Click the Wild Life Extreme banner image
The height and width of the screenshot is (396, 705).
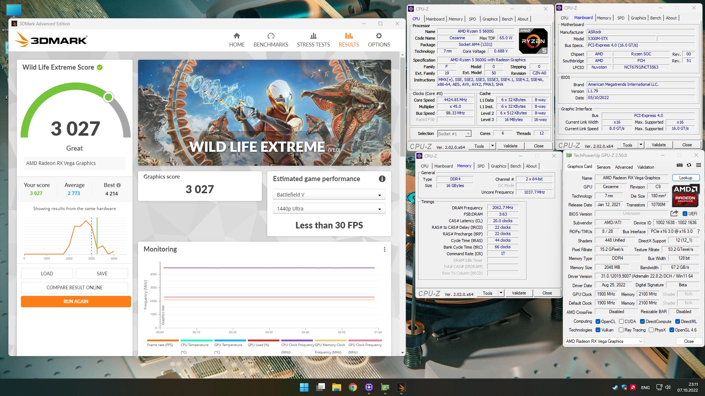pos(264,113)
